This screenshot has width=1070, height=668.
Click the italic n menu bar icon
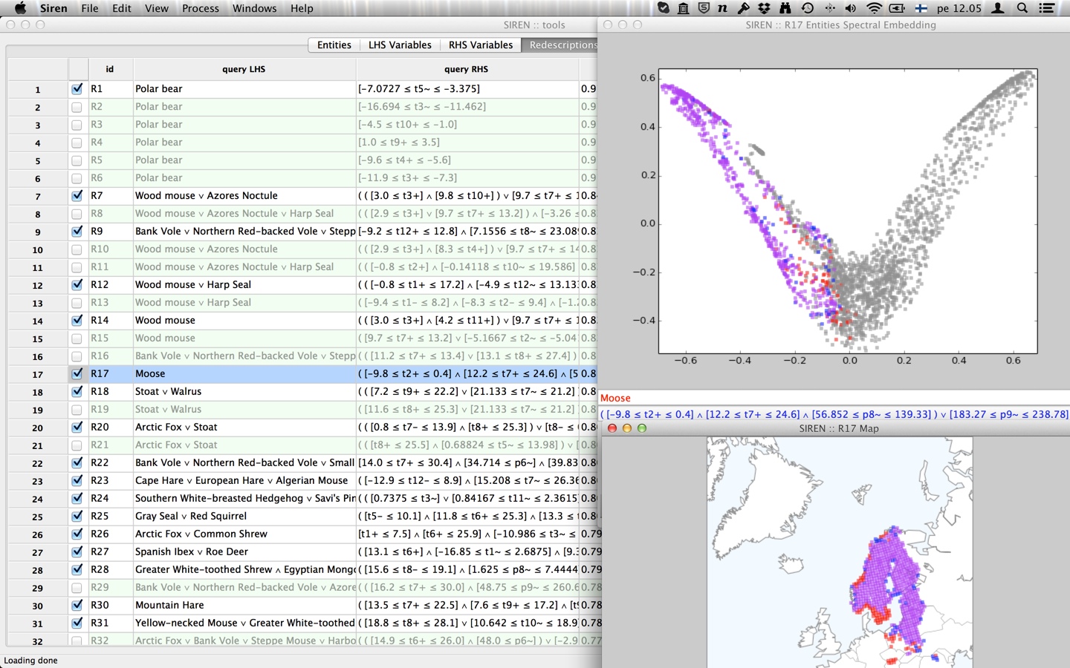click(722, 8)
